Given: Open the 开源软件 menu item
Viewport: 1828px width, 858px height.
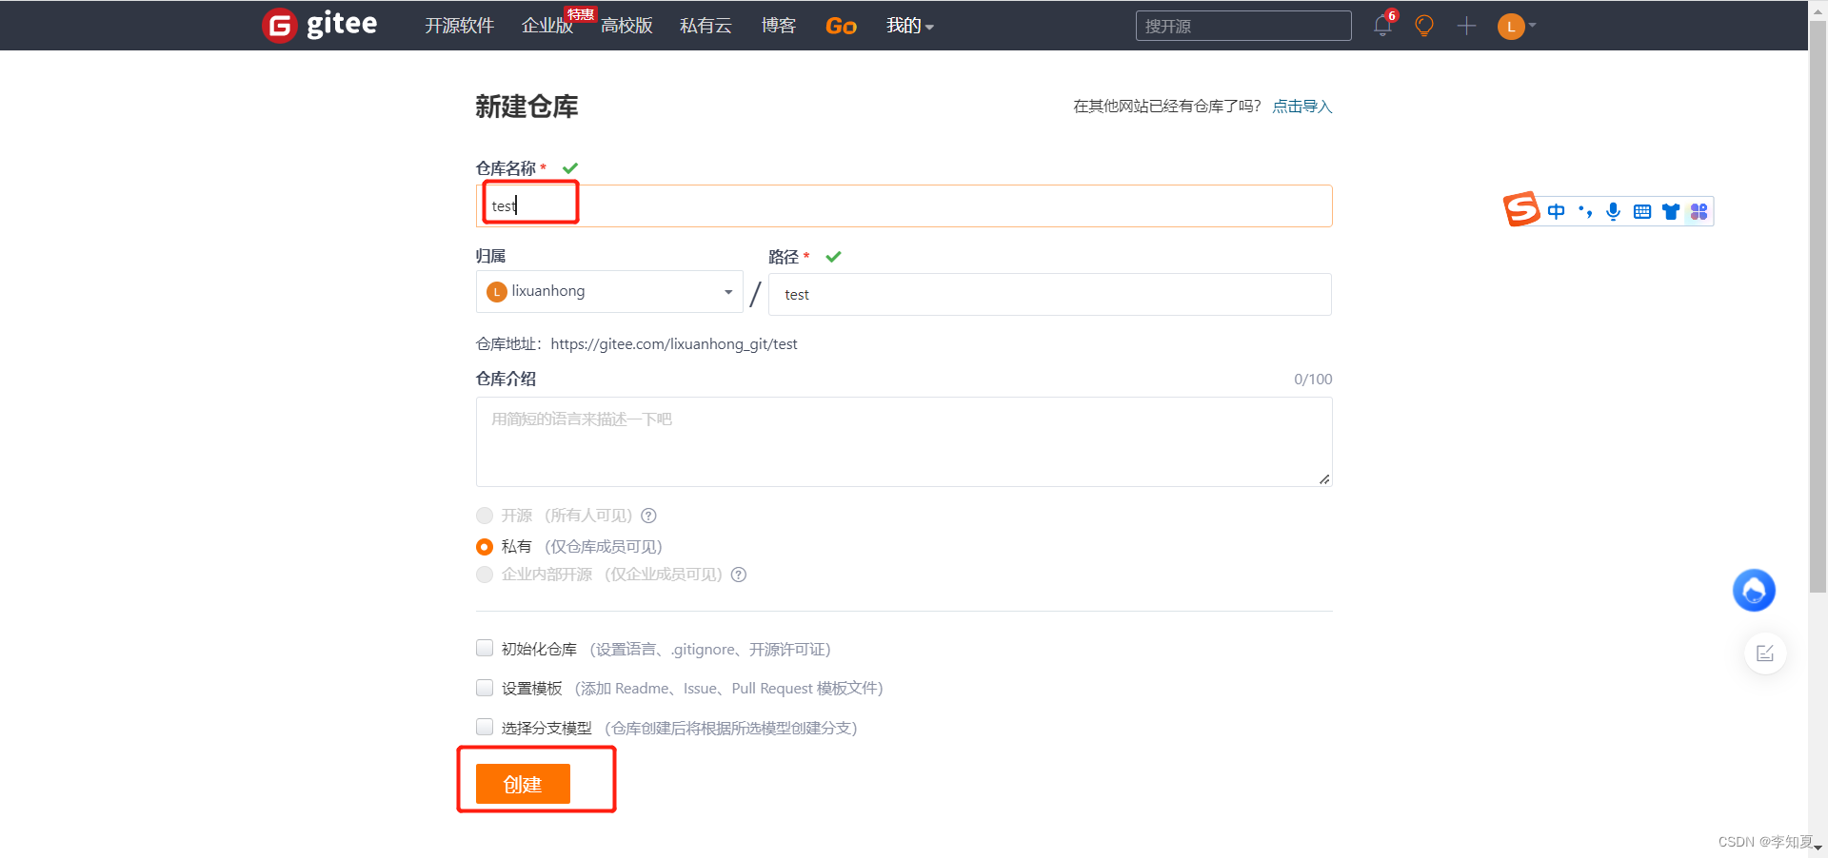Looking at the screenshot, I should click(x=459, y=26).
